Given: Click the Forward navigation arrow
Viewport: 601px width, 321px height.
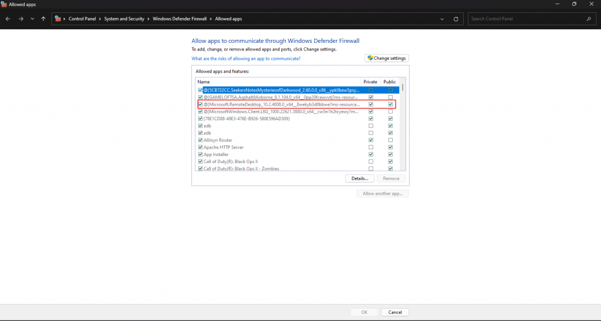Looking at the screenshot, I should [x=21, y=19].
